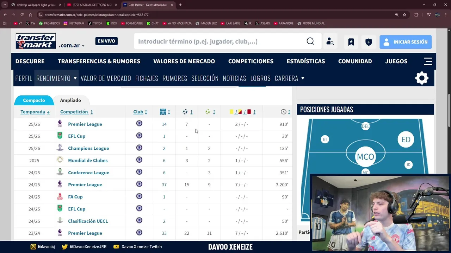Image resolution: width=451 pixels, height=253 pixels.
Task: Open the hamburger menu in navigation bar
Action: click(x=428, y=61)
